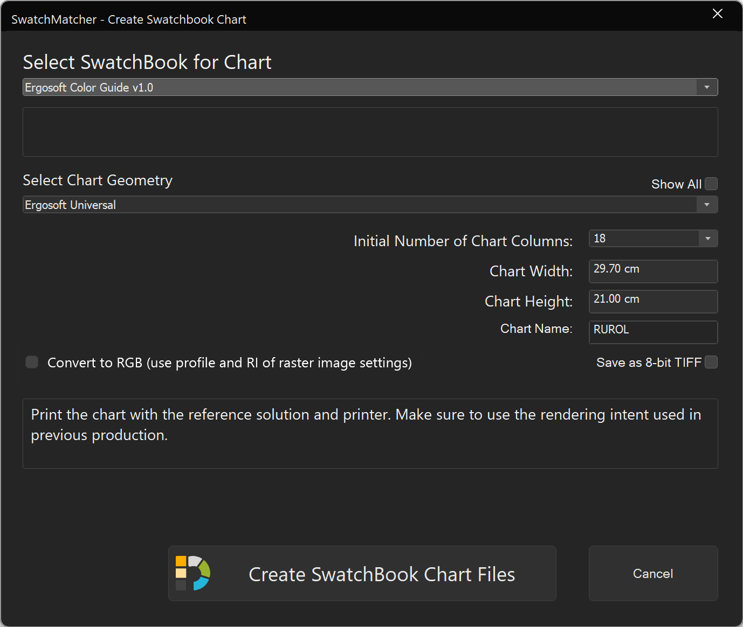Click the SwatchMatcher logo icon

(193, 573)
